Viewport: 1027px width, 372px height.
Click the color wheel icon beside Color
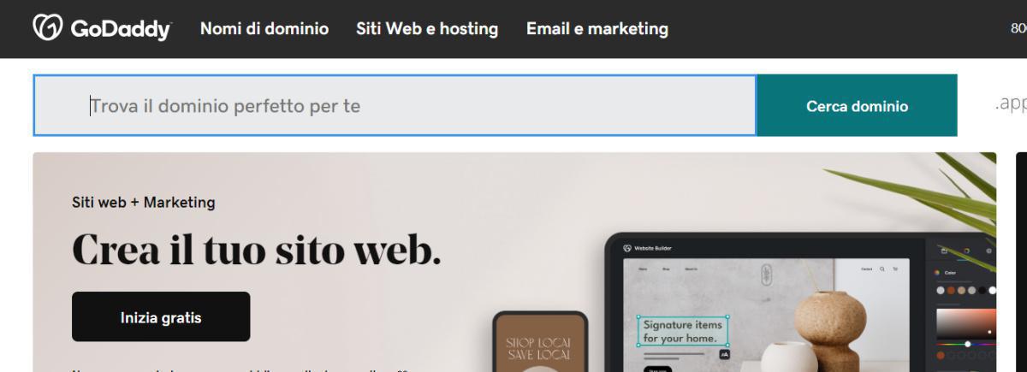[937, 273]
